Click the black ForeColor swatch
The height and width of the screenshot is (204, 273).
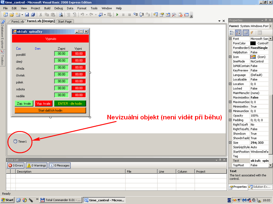tap(253, 43)
